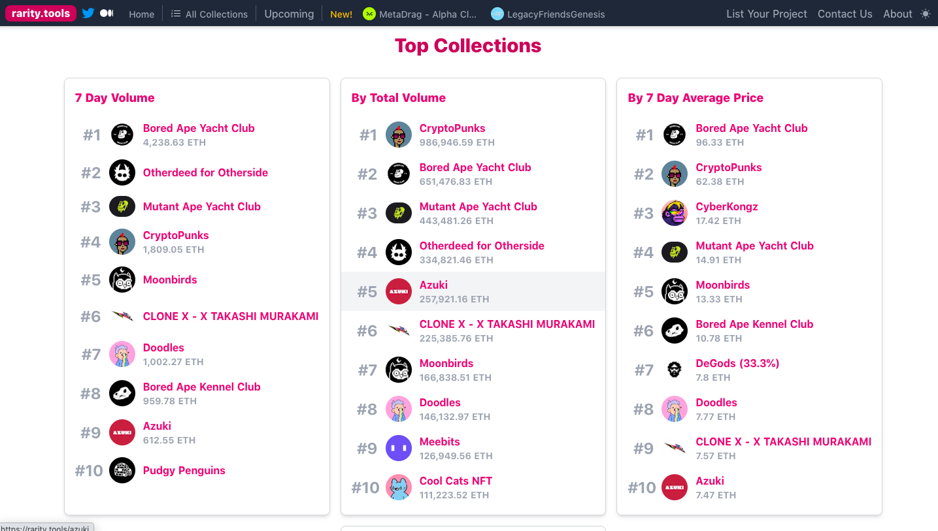Open Moonbirds link in By 7 Day Average Price
938x531 pixels.
(723, 285)
